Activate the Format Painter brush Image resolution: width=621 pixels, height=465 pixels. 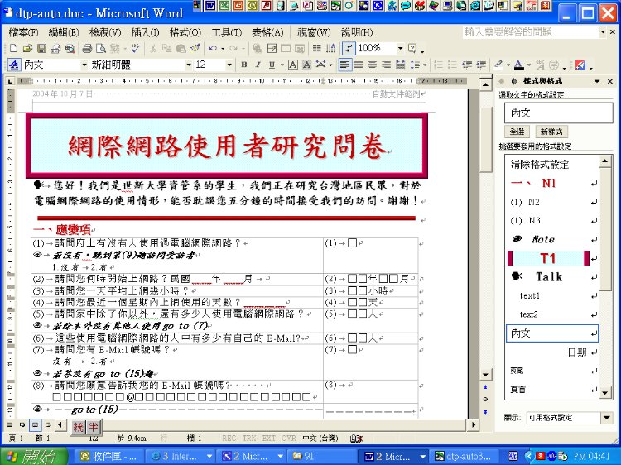click(x=195, y=48)
